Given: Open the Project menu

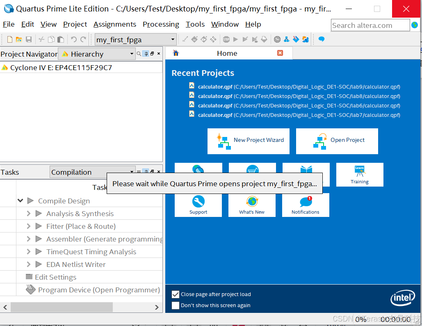Looking at the screenshot, I should (75, 24).
